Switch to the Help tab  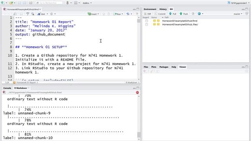point(174,67)
